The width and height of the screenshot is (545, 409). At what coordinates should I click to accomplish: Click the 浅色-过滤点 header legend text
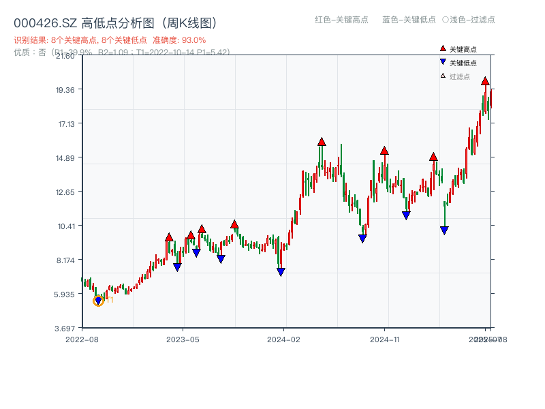(x=469, y=20)
